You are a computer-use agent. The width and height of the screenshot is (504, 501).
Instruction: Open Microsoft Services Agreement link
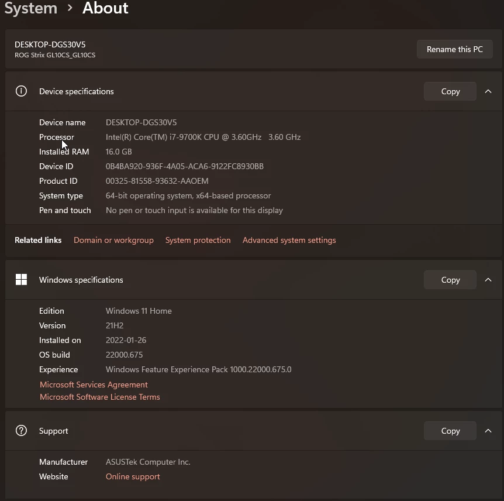tap(94, 385)
